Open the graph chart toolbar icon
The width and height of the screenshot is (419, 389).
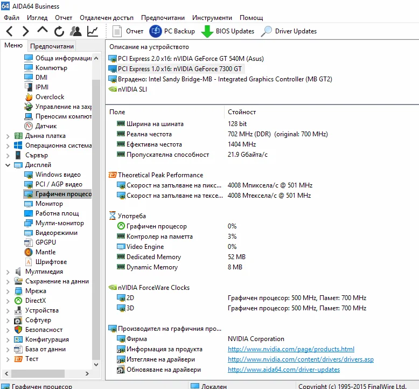click(93, 31)
